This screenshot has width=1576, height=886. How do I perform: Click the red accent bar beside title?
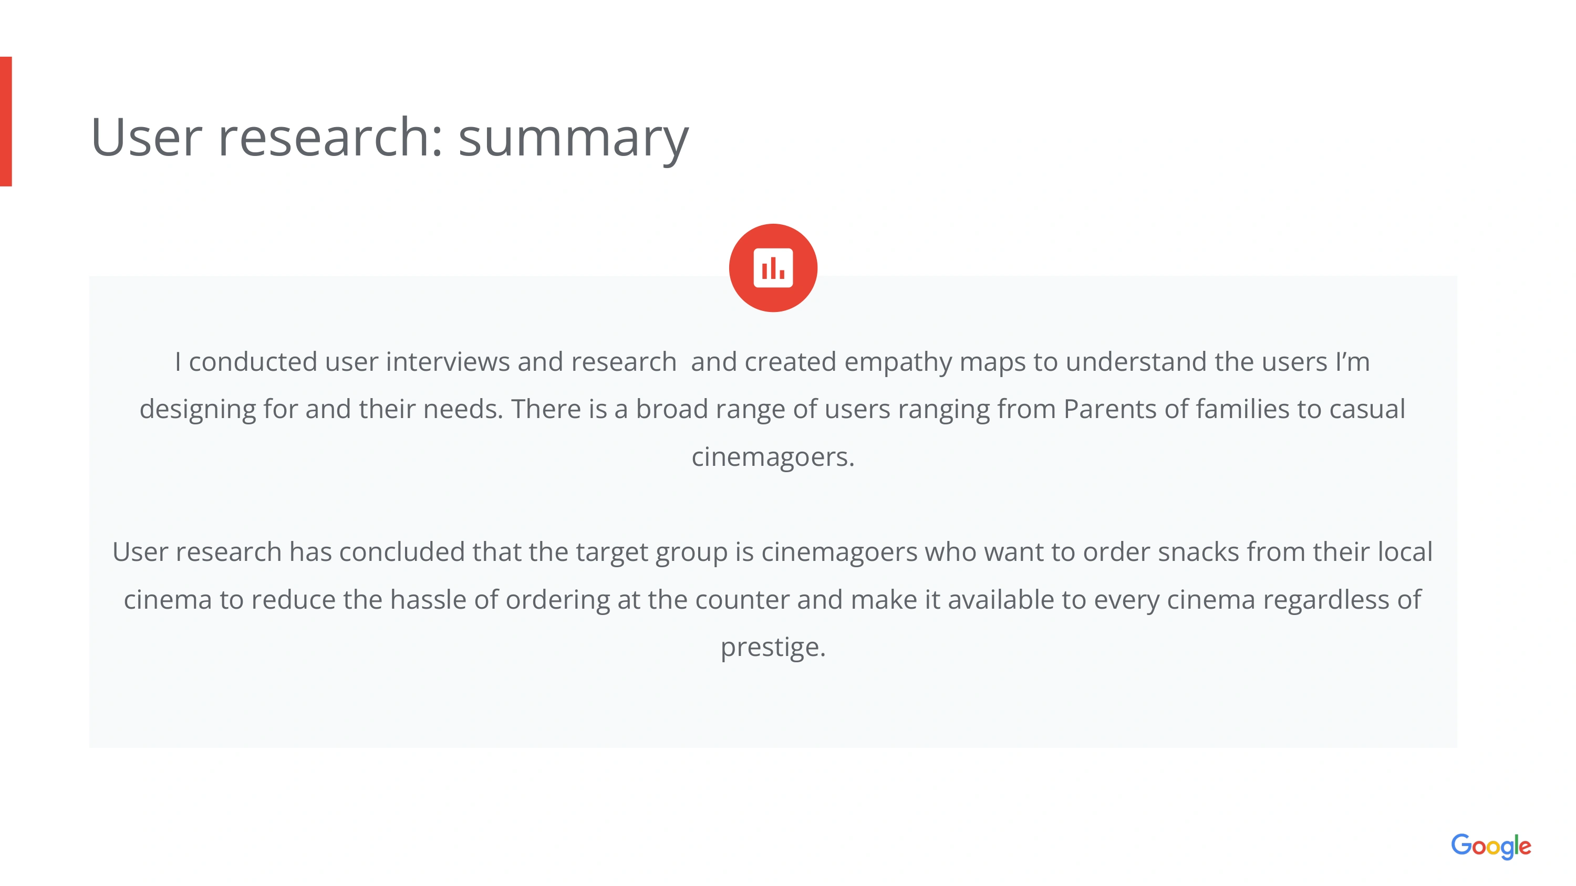pos(6,121)
